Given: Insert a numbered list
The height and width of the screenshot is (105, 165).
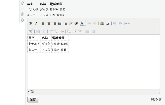Looking at the screenshot, I should coord(65,23).
